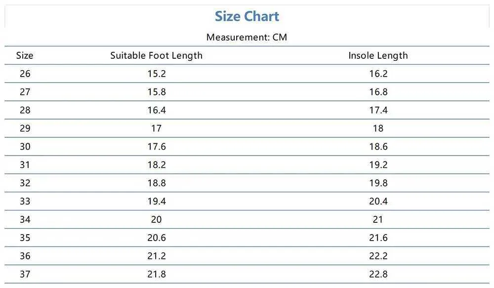This screenshot has height=288, width=494.
Task: Click the Suitable Foot Length header
Action: pyautogui.click(x=156, y=55)
